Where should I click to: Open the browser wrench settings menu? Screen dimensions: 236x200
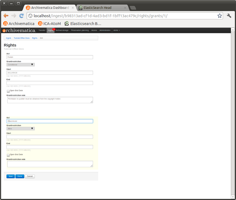tap(229, 16)
